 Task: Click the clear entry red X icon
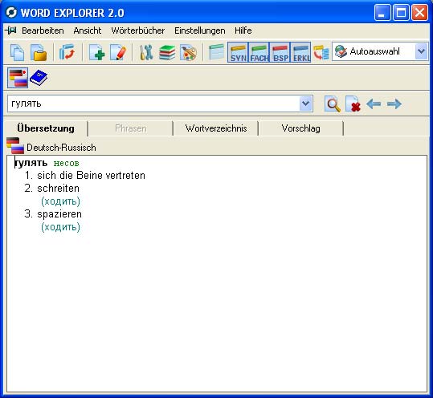pos(353,104)
